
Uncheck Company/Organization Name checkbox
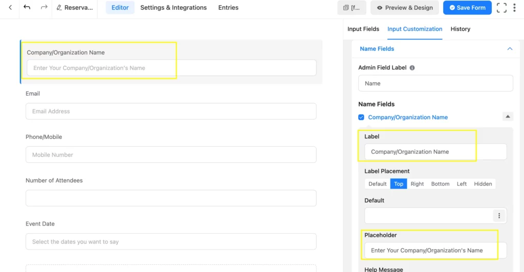[x=361, y=117]
